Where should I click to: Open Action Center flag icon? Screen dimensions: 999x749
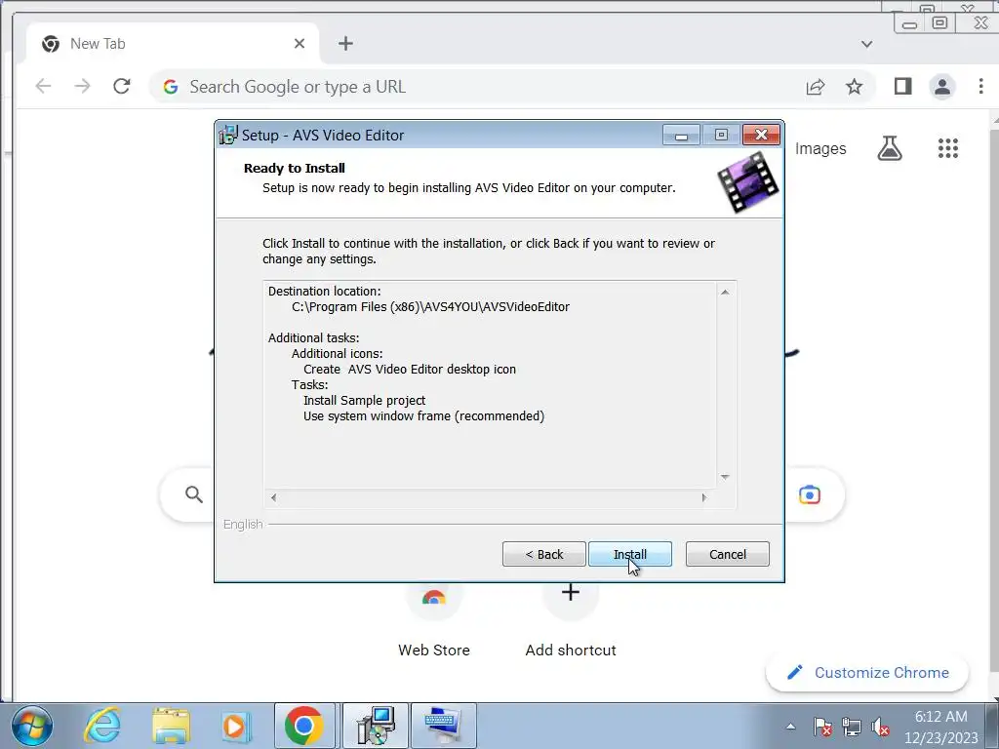coord(821,727)
